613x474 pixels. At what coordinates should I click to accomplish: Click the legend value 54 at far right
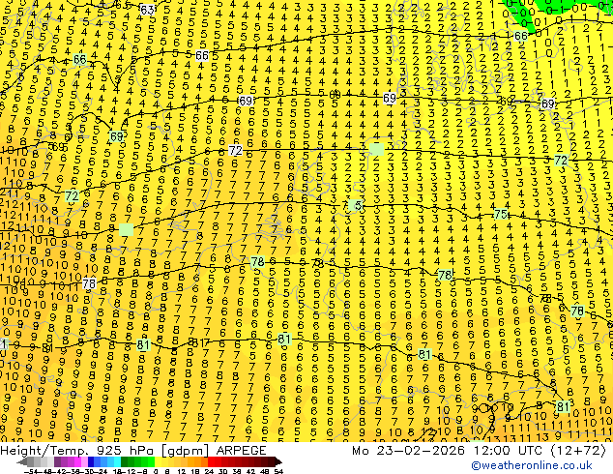(278, 471)
